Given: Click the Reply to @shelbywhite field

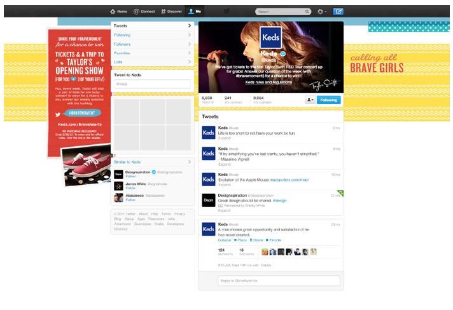Looking at the screenshot, I should pos(279,281).
